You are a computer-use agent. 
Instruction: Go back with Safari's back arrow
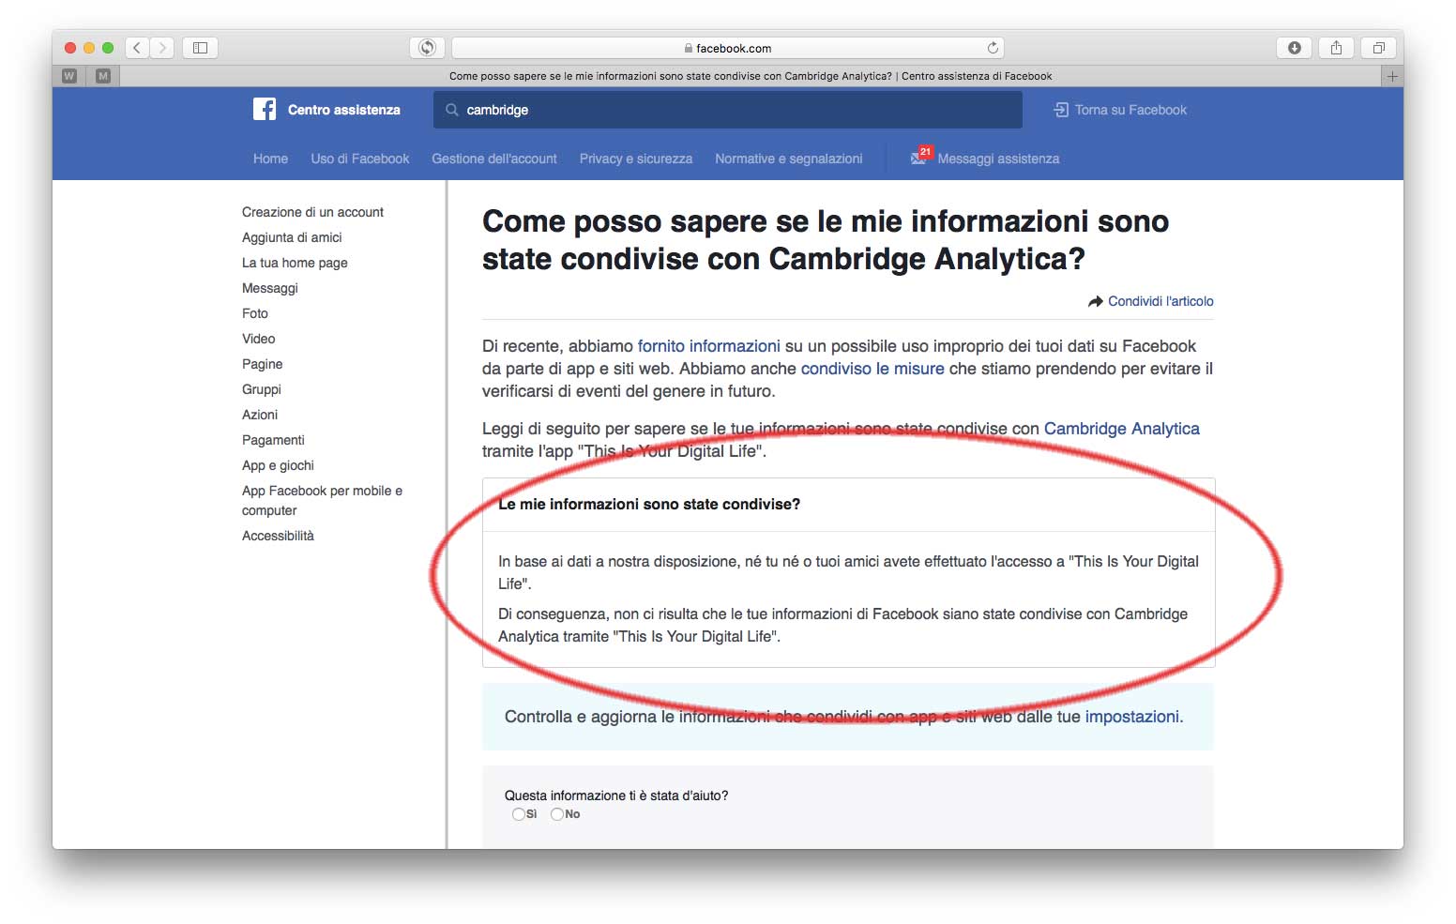click(x=137, y=48)
